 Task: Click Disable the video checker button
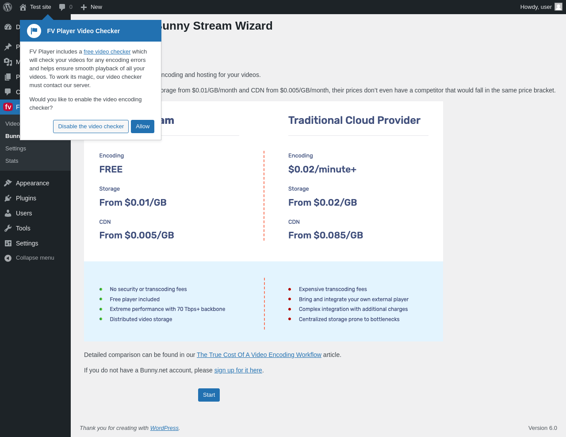[91, 126]
